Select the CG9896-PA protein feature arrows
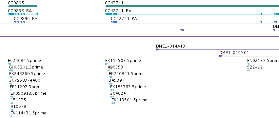The width and height of the screenshot is (279, 118). pos(19,22)
